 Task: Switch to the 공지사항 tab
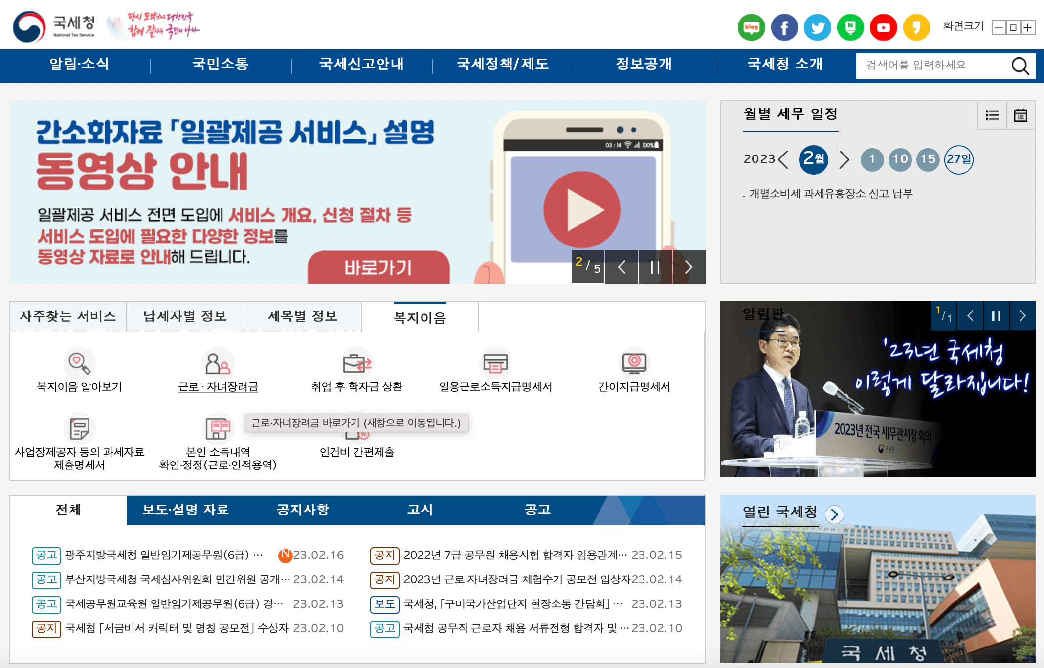pos(302,510)
